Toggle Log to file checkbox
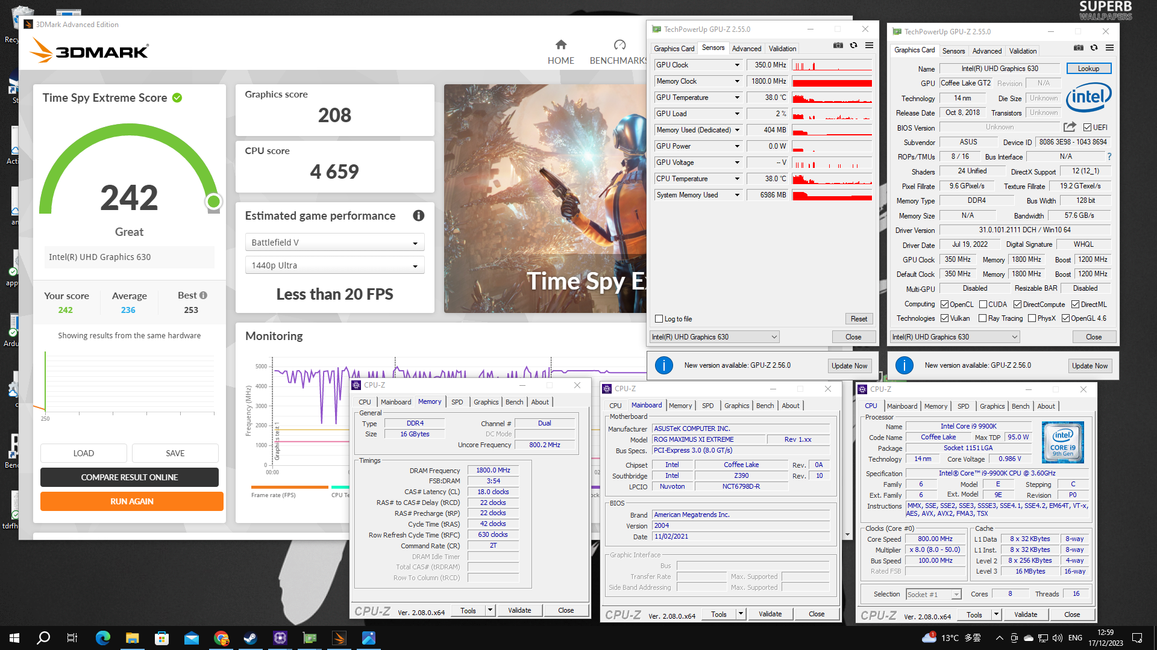Viewport: 1157px width, 650px height. [x=659, y=319]
